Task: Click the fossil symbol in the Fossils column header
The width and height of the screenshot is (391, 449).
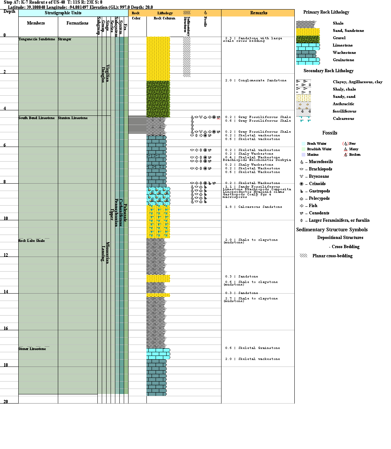Action: 206,13
